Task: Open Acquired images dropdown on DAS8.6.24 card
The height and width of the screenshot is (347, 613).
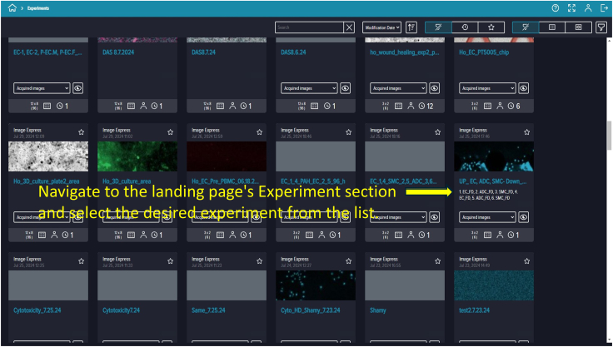Action: pyautogui.click(x=309, y=88)
